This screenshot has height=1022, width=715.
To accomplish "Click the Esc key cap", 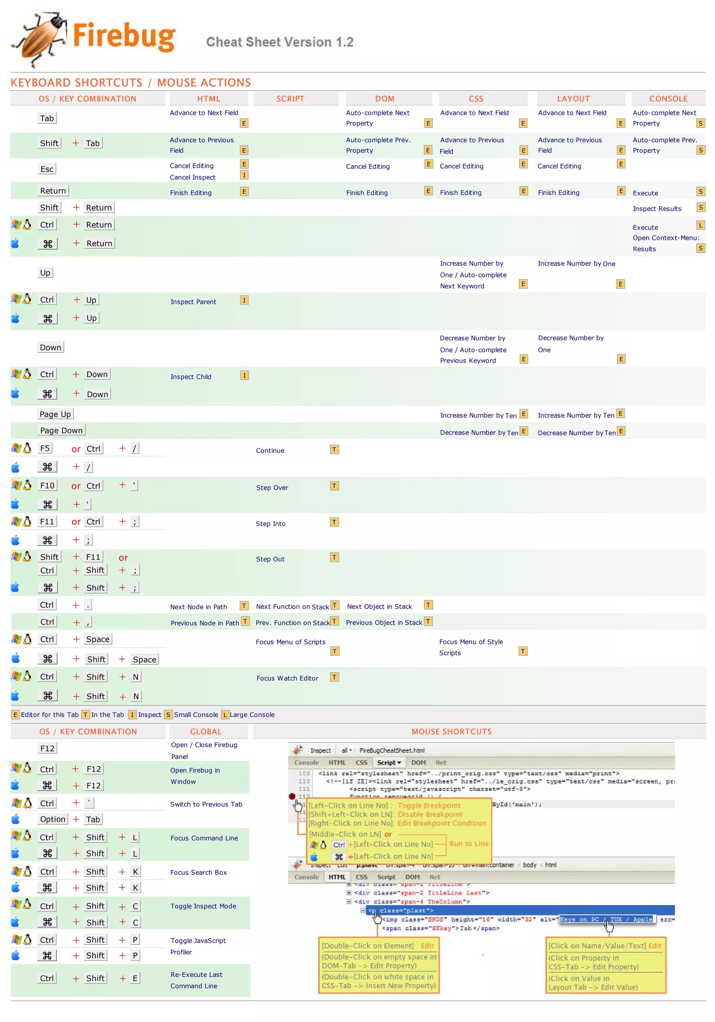I will pos(47,169).
